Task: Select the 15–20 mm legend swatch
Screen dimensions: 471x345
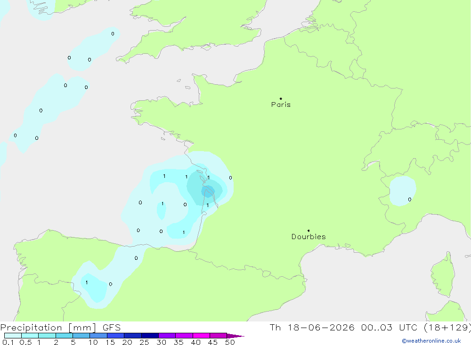Action: coord(116,336)
